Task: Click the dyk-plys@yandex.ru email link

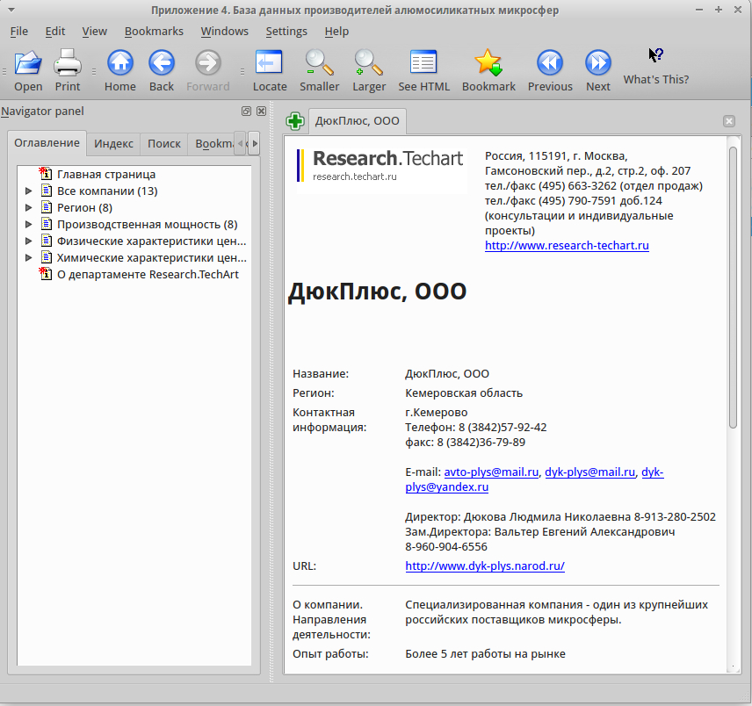Action: 447,487
